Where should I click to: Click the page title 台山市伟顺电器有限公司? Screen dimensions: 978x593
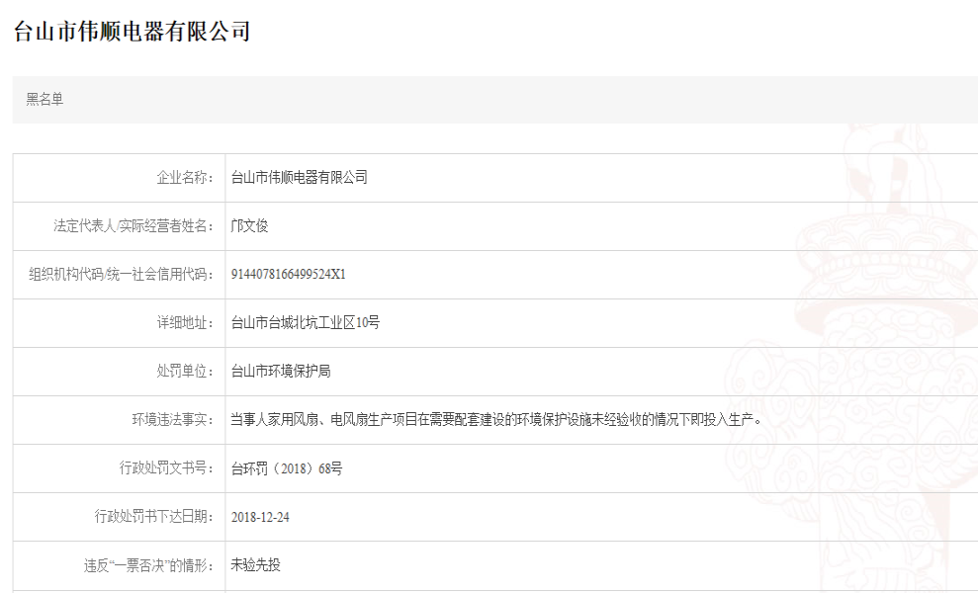132,32
